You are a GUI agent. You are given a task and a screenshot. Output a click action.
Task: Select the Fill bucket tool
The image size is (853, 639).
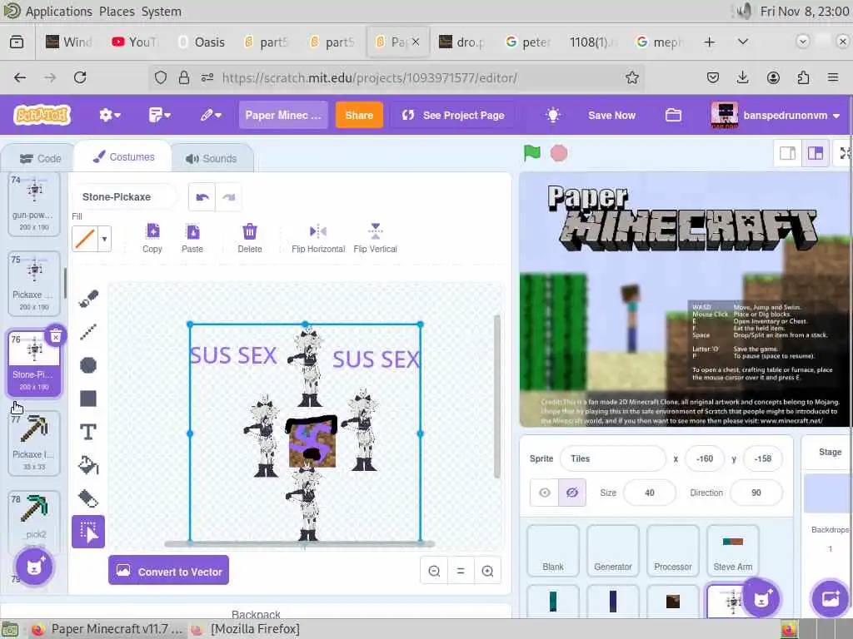pyautogui.click(x=88, y=465)
